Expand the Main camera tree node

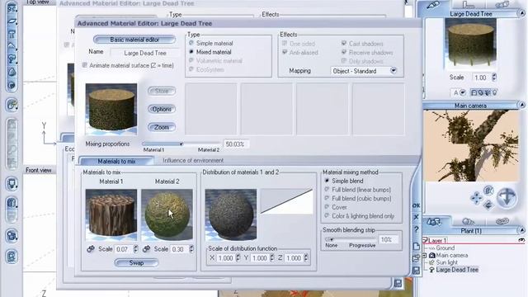click(x=425, y=255)
